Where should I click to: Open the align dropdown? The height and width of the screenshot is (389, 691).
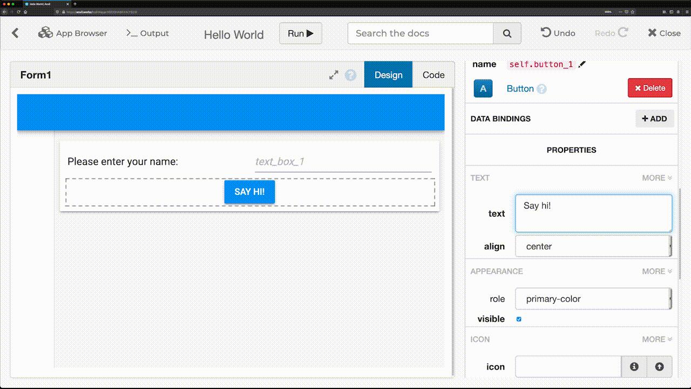pyautogui.click(x=594, y=246)
